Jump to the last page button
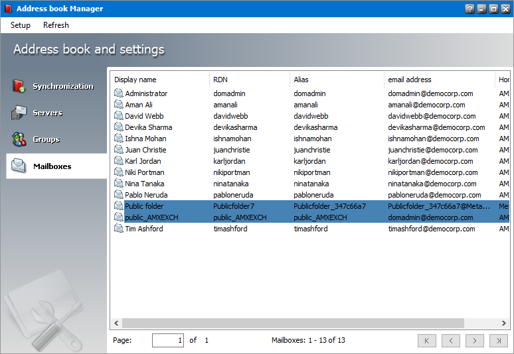 498,340
